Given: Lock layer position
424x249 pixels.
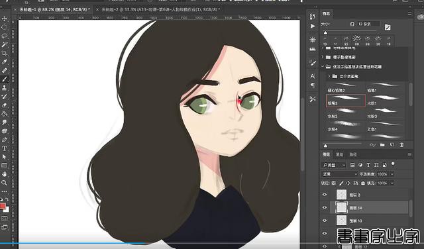Looking at the screenshot, I should point(348,183).
